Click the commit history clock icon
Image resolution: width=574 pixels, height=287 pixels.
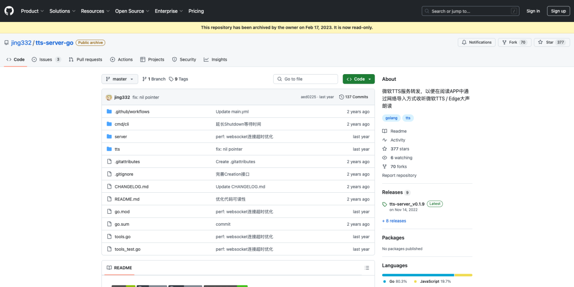click(341, 97)
